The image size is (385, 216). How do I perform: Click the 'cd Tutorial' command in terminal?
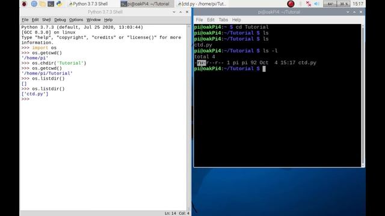point(252,27)
